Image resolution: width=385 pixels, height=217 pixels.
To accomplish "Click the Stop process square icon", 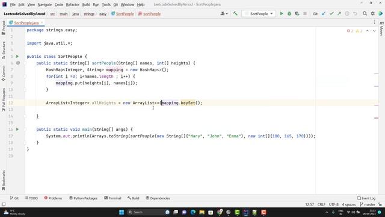I will point(305,14).
